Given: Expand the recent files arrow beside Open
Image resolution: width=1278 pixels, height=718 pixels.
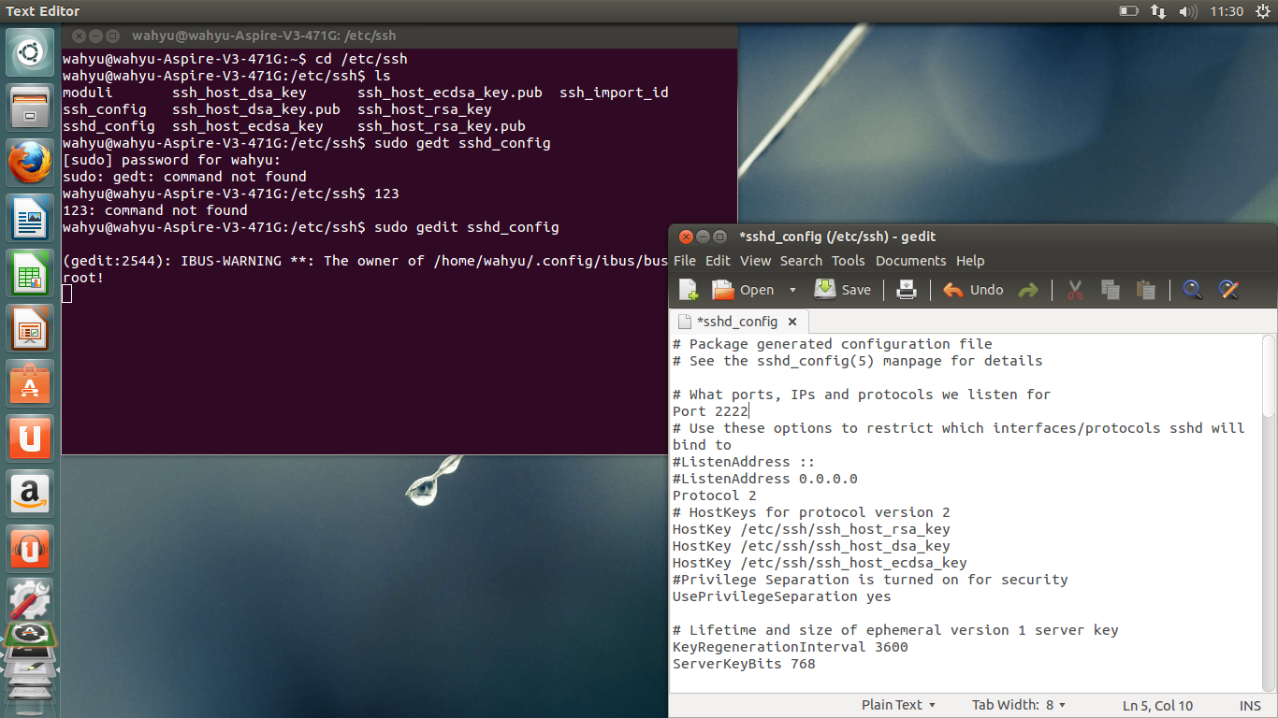Looking at the screenshot, I should coord(792,290).
